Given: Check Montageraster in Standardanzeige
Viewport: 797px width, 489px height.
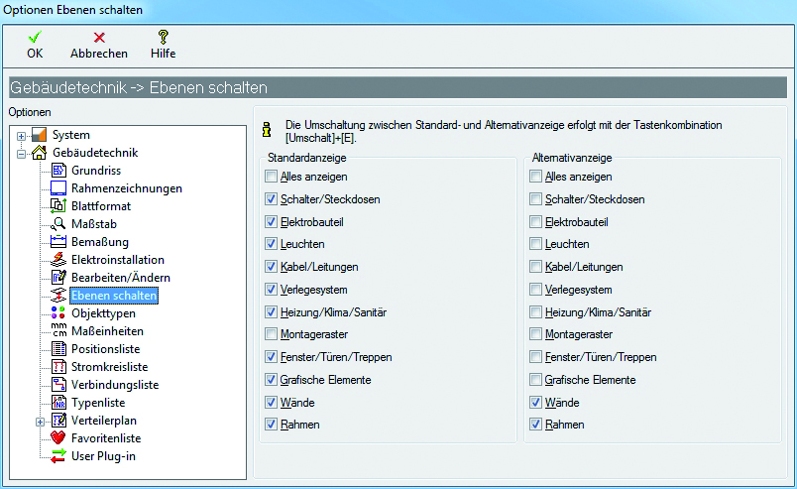Looking at the screenshot, I should pyautogui.click(x=271, y=335).
